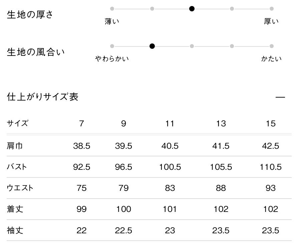Select the filled dot on 生地の厚さ scale
Viewport: 297px width, 248px height.
tap(192, 9)
